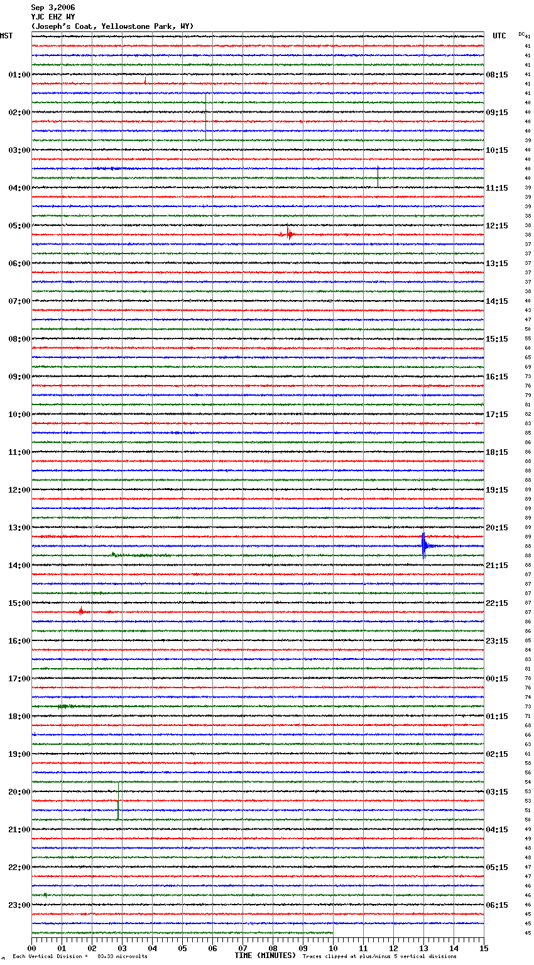Click the Joseph's Coat, Yellowstone Park location title
This screenshot has height=965, width=534.
coord(112,26)
